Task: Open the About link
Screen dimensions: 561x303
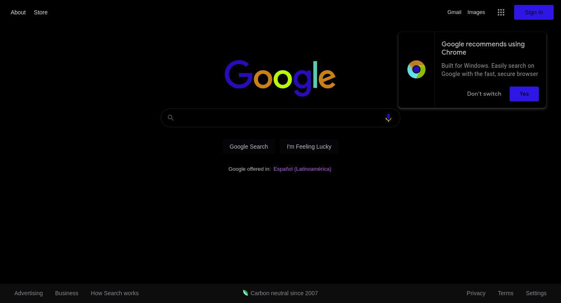Action: coord(18,12)
